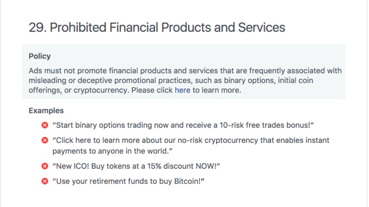Image resolution: width=369 pixels, height=207 pixels.
Task: Click the red X icon beside the binary options example
Action: click(45, 125)
